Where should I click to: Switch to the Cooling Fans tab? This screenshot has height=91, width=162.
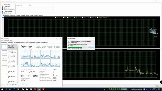click(x=12, y=16)
